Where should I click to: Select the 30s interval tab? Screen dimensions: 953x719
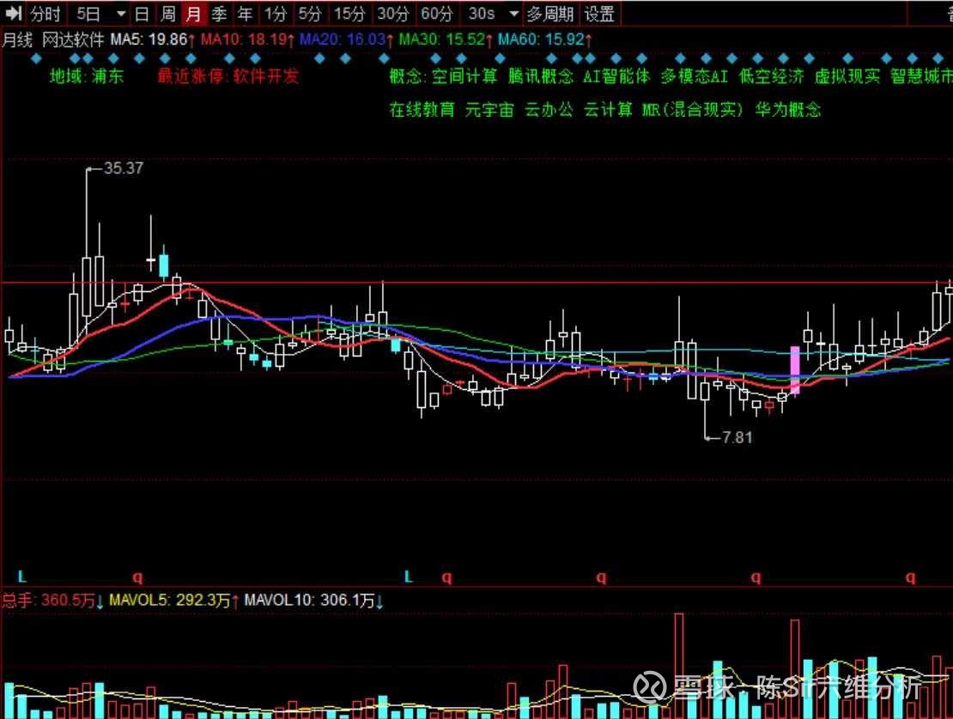482,14
